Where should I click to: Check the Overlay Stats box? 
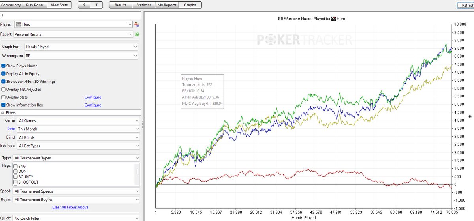(x=3, y=97)
